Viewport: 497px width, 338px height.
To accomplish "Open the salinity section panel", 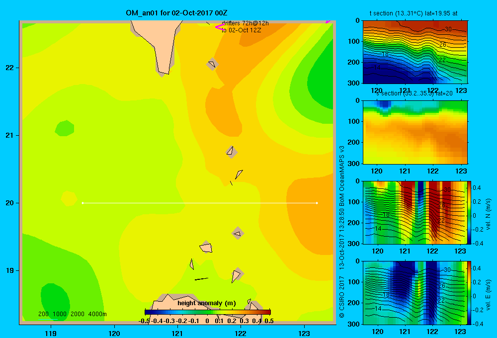I will 415,132.
